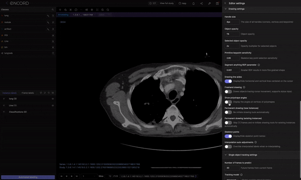301x180 pixels.
Task: Copy the series ID in bottom bar
Action: pyautogui.click(x=196, y=176)
